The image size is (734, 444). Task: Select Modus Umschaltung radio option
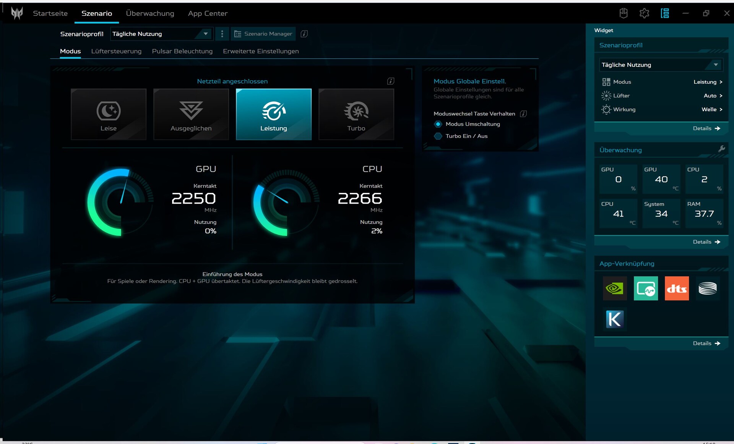click(438, 124)
